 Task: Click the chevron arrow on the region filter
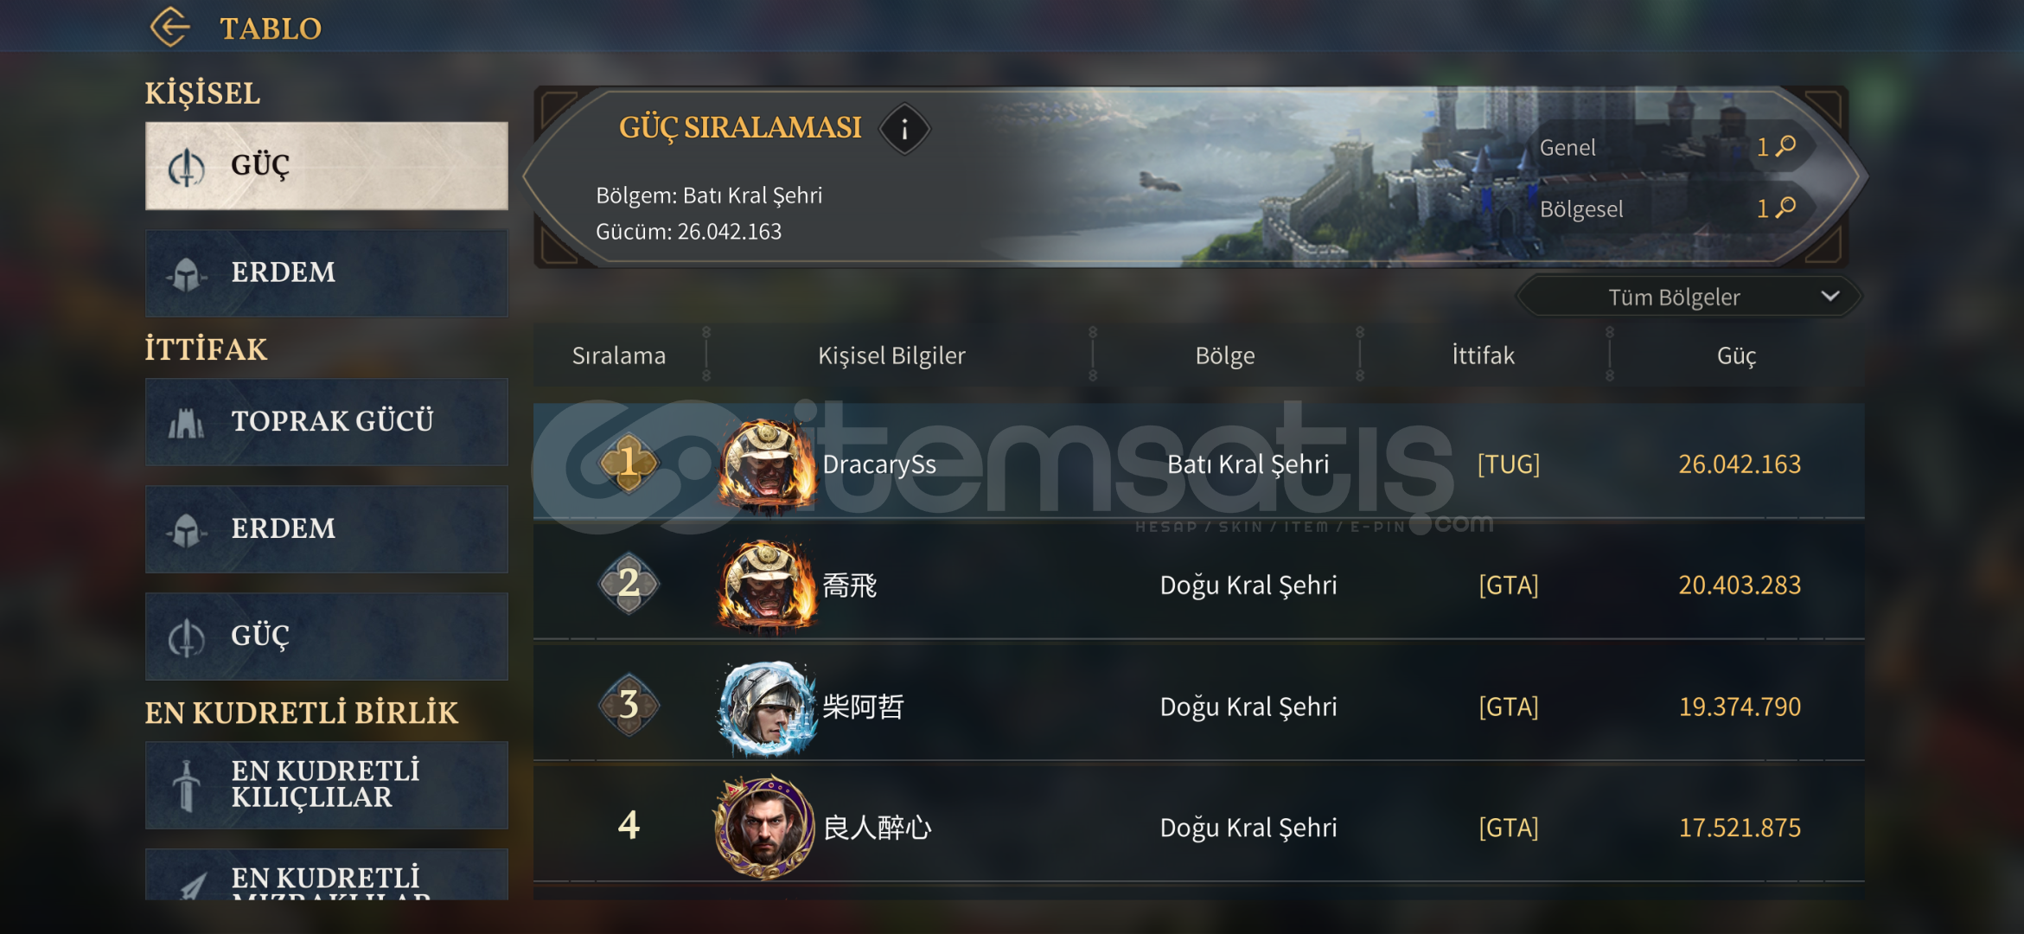pyautogui.click(x=1830, y=296)
